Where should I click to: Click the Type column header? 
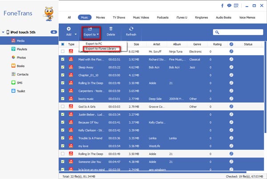coord(71,44)
